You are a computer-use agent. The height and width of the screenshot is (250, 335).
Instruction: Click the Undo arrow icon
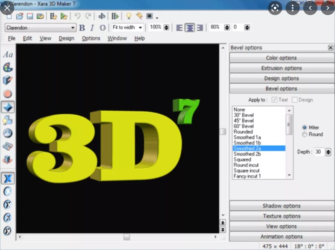point(78,16)
